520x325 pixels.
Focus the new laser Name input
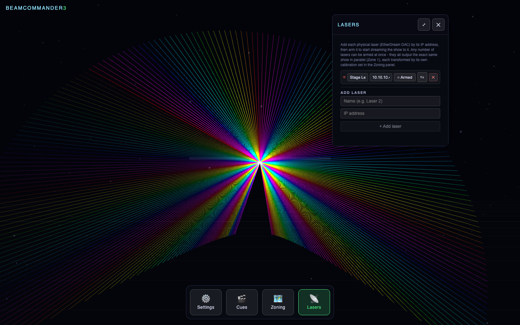point(390,101)
